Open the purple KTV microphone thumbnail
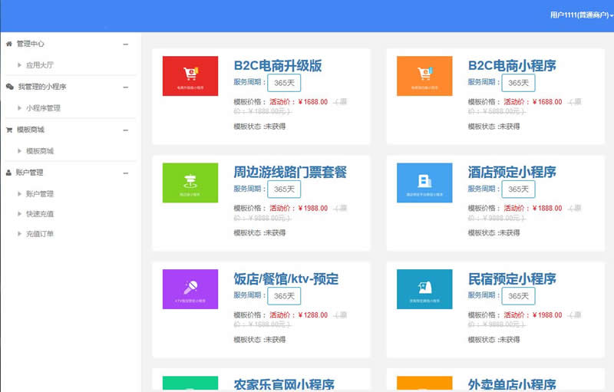This screenshot has height=392, width=614. [x=190, y=289]
